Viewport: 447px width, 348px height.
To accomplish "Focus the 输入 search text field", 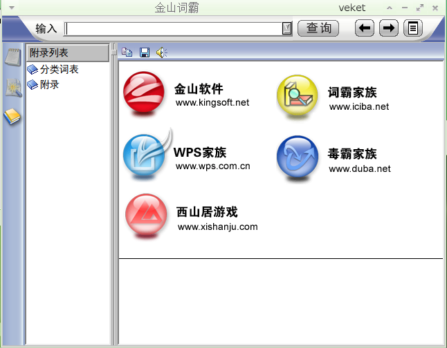I will point(173,28).
